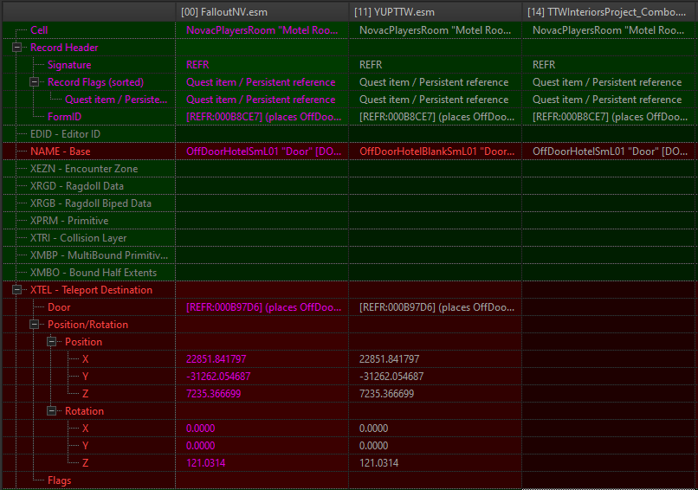
Task: Collapse the Record Flags (sorted) node
Action: click(35, 82)
